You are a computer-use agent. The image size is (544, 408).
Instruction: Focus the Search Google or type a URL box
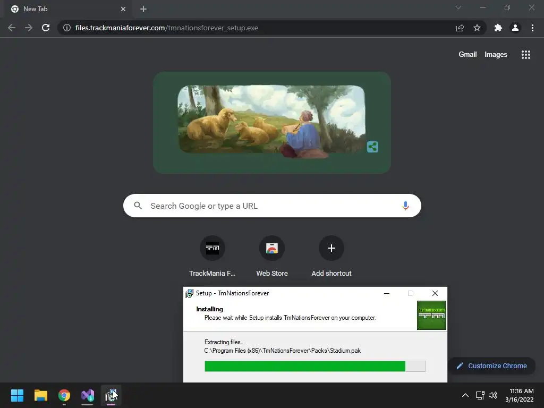click(x=272, y=206)
